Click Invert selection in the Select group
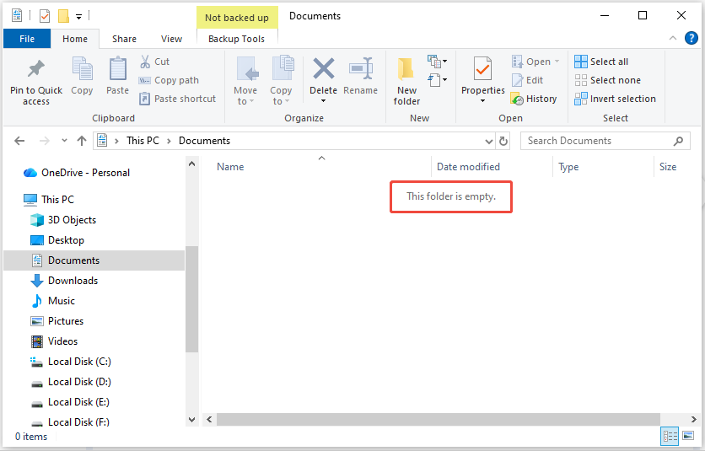The image size is (705, 451). point(615,99)
